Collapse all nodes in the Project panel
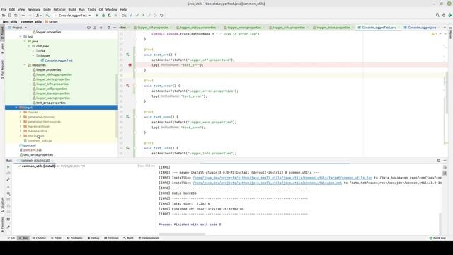Screen dimensions: 453x255 (101, 28)
